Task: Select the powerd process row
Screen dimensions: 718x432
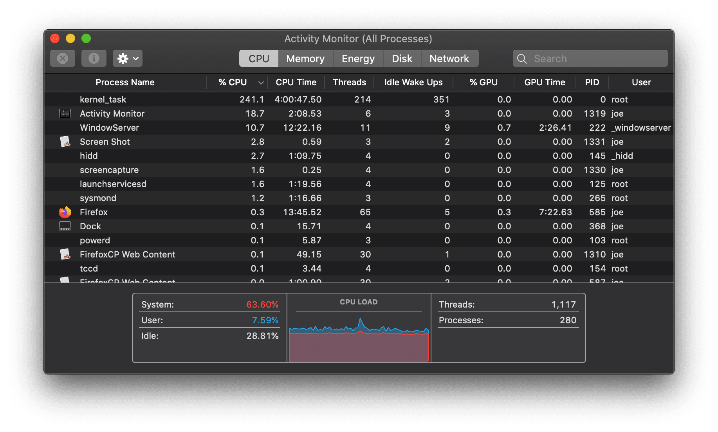Action: click(x=359, y=240)
